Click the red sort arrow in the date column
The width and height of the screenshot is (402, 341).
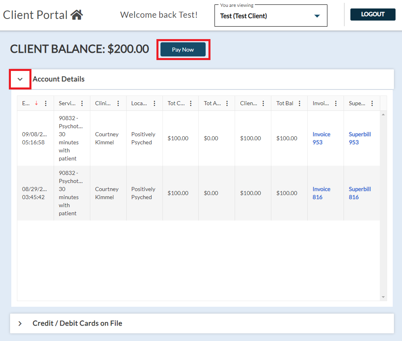pos(36,104)
